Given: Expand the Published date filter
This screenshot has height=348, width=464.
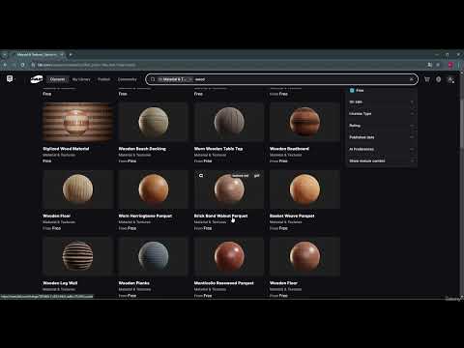Looking at the screenshot, I should [x=382, y=137].
